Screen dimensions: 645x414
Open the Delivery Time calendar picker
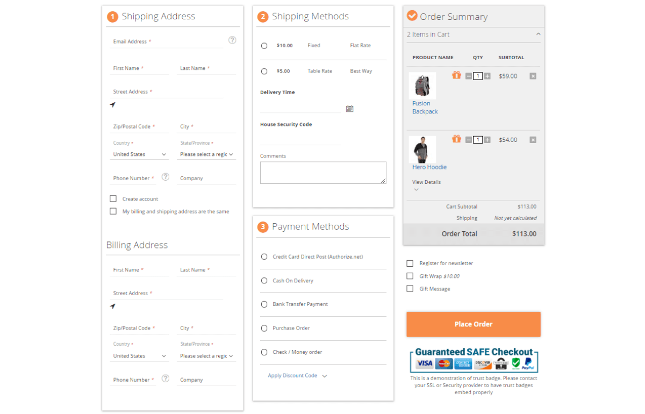tap(349, 108)
